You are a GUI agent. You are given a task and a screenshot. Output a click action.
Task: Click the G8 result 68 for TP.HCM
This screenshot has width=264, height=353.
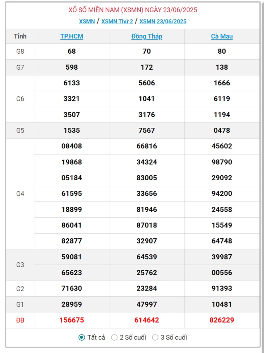pos(72,51)
